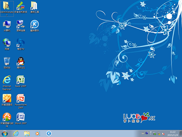Open the 回收站 recycle bin icon
The image size is (182, 137).
pos(7,61)
